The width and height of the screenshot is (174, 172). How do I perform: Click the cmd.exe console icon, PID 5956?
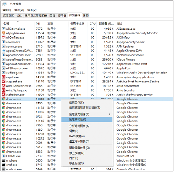tap(3, 160)
